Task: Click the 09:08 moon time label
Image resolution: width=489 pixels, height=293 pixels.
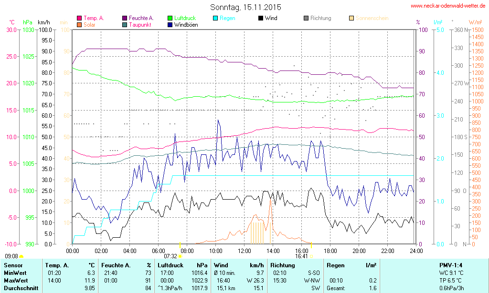Action: tap(11, 256)
